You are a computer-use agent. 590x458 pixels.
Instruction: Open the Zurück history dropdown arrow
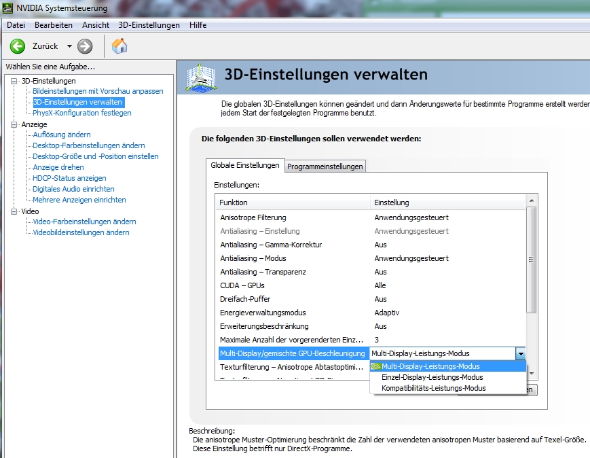69,46
